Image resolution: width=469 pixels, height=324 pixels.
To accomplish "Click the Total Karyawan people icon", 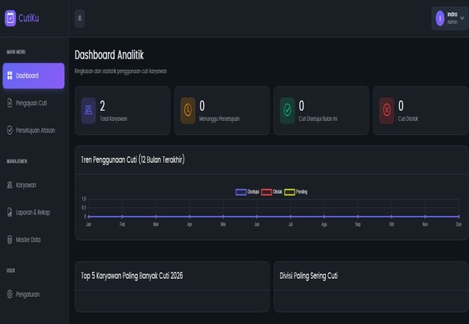I will click(x=88, y=110).
